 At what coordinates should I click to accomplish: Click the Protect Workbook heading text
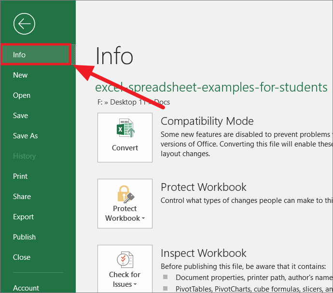(204, 187)
